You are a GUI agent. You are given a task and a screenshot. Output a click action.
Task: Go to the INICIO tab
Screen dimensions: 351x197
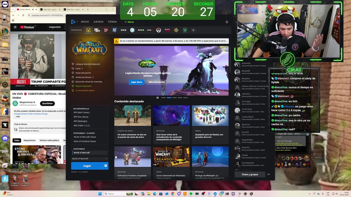pos(85,22)
